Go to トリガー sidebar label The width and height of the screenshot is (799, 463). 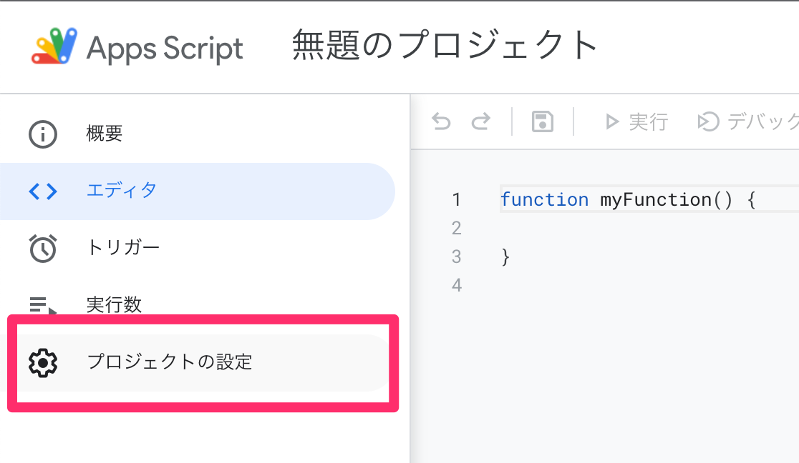tap(123, 248)
